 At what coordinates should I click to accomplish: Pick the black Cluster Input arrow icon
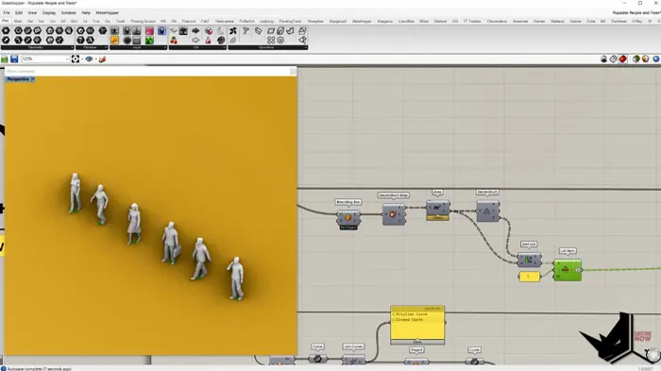click(x=195, y=31)
